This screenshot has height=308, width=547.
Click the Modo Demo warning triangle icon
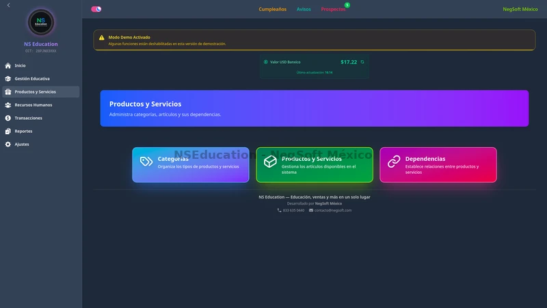click(101, 38)
